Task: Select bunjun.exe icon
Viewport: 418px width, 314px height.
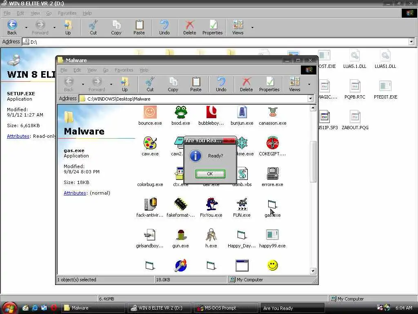Action: point(242,112)
